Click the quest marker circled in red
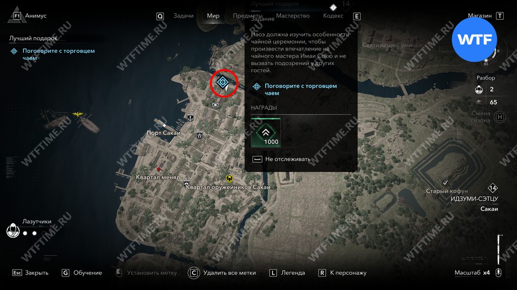The width and height of the screenshot is (517, 290). click(222, 82)
